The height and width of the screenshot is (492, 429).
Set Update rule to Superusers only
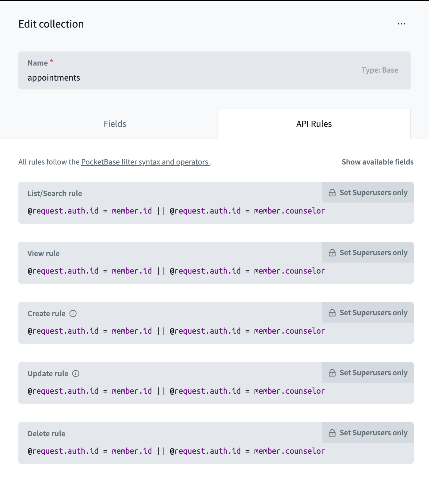pyautogui.click(x=368, y=373)
